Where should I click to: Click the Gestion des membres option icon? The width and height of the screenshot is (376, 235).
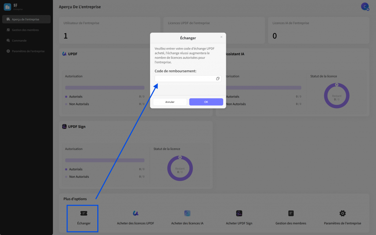tap(291, 213)
